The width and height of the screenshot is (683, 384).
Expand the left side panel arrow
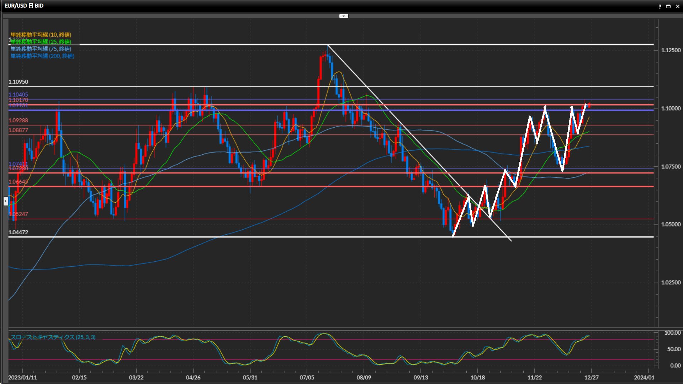point(6,201)
